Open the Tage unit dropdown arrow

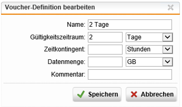click(x=167, y=37)
